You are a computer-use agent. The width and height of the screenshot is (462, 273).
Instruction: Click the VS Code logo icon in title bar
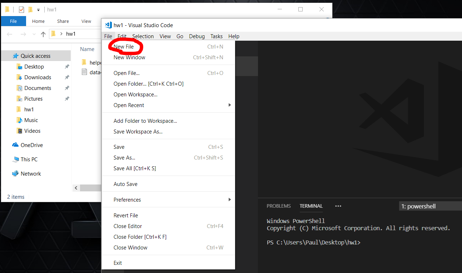tap(108, 25)
